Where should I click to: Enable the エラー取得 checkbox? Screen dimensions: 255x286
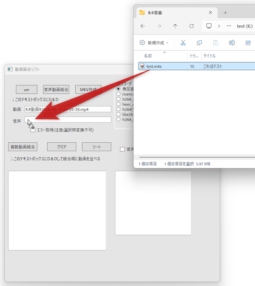pyautogui.click(x=33, y=129)
